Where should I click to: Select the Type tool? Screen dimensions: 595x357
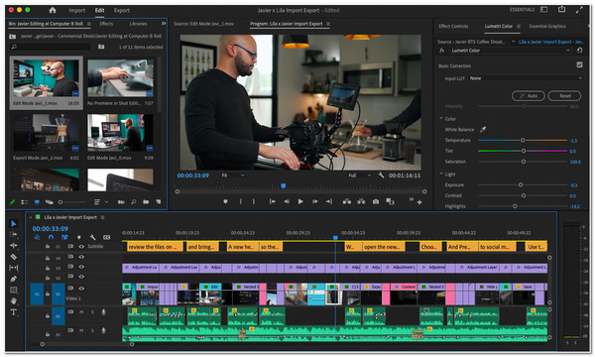point(14,312)
